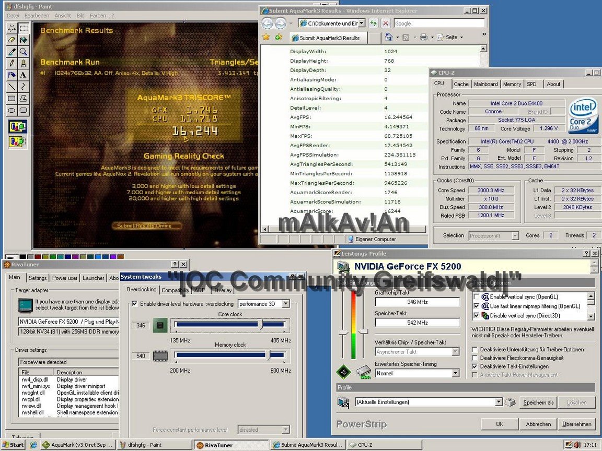602x451 pixels.
Task: Click the red Stop button in IE
Action: tap(386, 23)
